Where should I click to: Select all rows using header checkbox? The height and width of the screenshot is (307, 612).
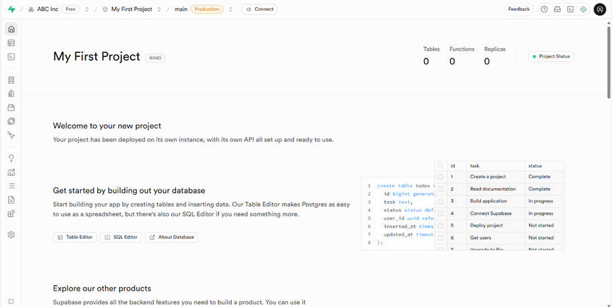[x=441, y=166]
